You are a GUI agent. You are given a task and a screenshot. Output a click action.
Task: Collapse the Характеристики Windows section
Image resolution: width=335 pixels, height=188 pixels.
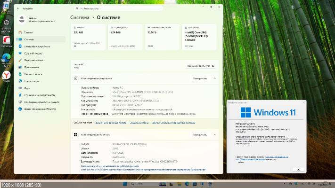(214, 135)
